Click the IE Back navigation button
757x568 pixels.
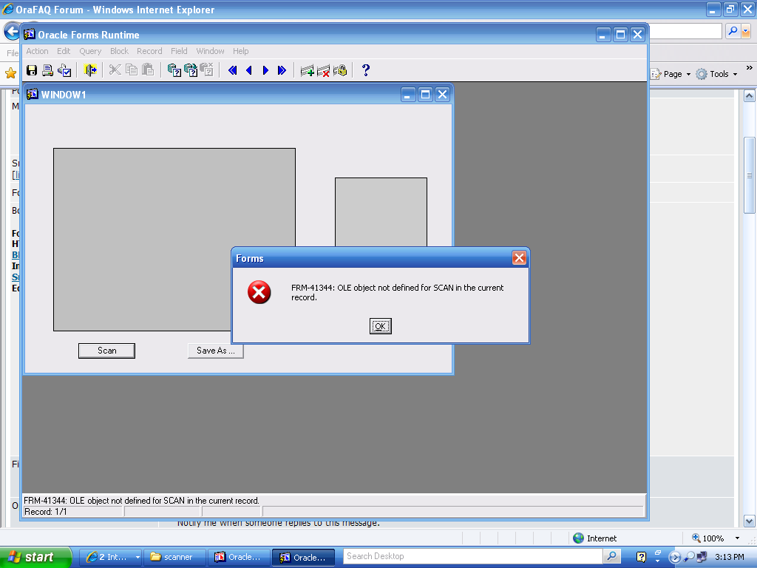pyautogui.click(x=12, y=31)
